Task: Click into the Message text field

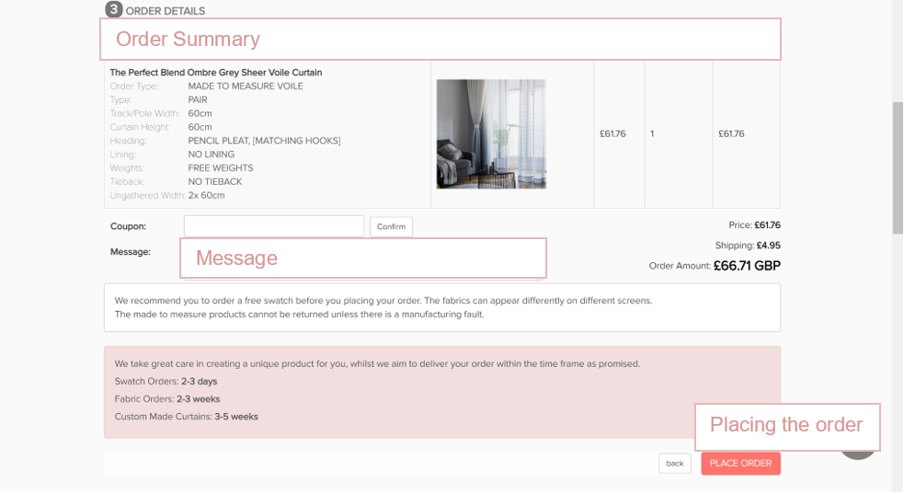Action: [362, 258]
